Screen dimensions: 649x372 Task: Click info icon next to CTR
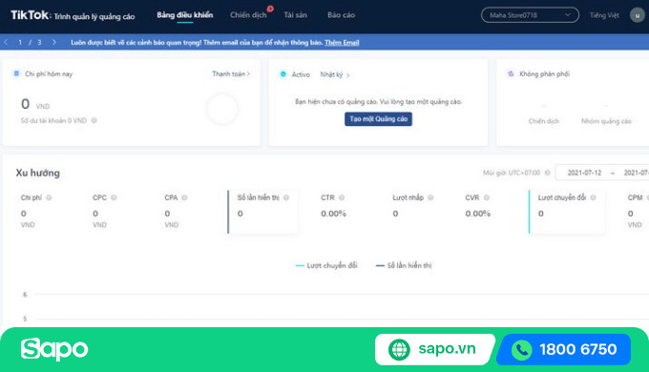pos(342,197)
